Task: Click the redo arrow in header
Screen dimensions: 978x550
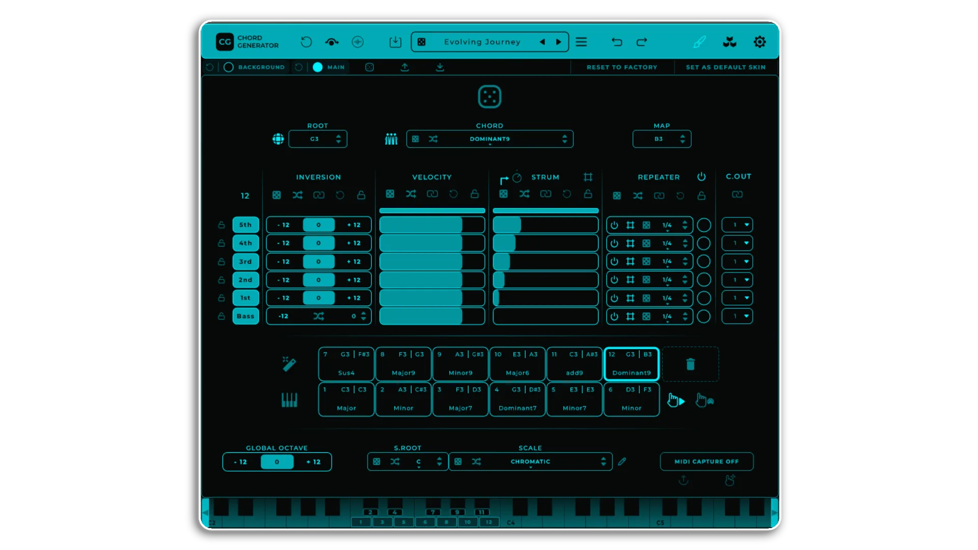Action: (642, 42)
